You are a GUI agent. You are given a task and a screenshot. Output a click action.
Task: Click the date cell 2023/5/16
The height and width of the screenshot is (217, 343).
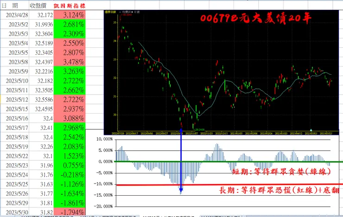pos(15,118)
